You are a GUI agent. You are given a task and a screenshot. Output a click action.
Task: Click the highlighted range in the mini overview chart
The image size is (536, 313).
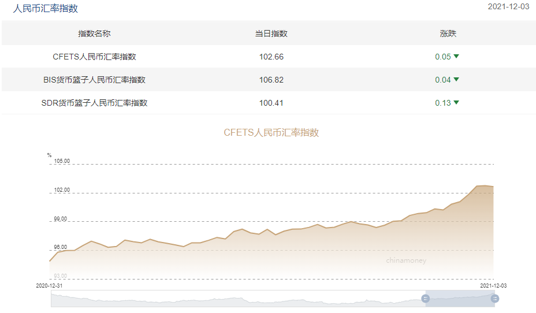[x=460, y=299]
